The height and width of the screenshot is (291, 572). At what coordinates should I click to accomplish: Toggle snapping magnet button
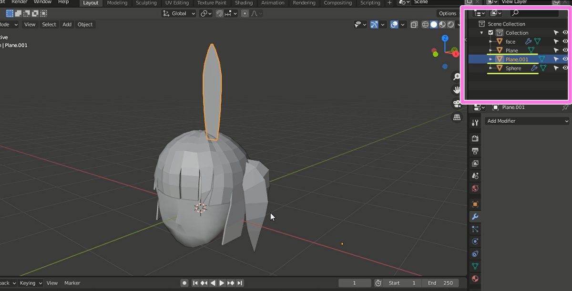click(219, 13)
